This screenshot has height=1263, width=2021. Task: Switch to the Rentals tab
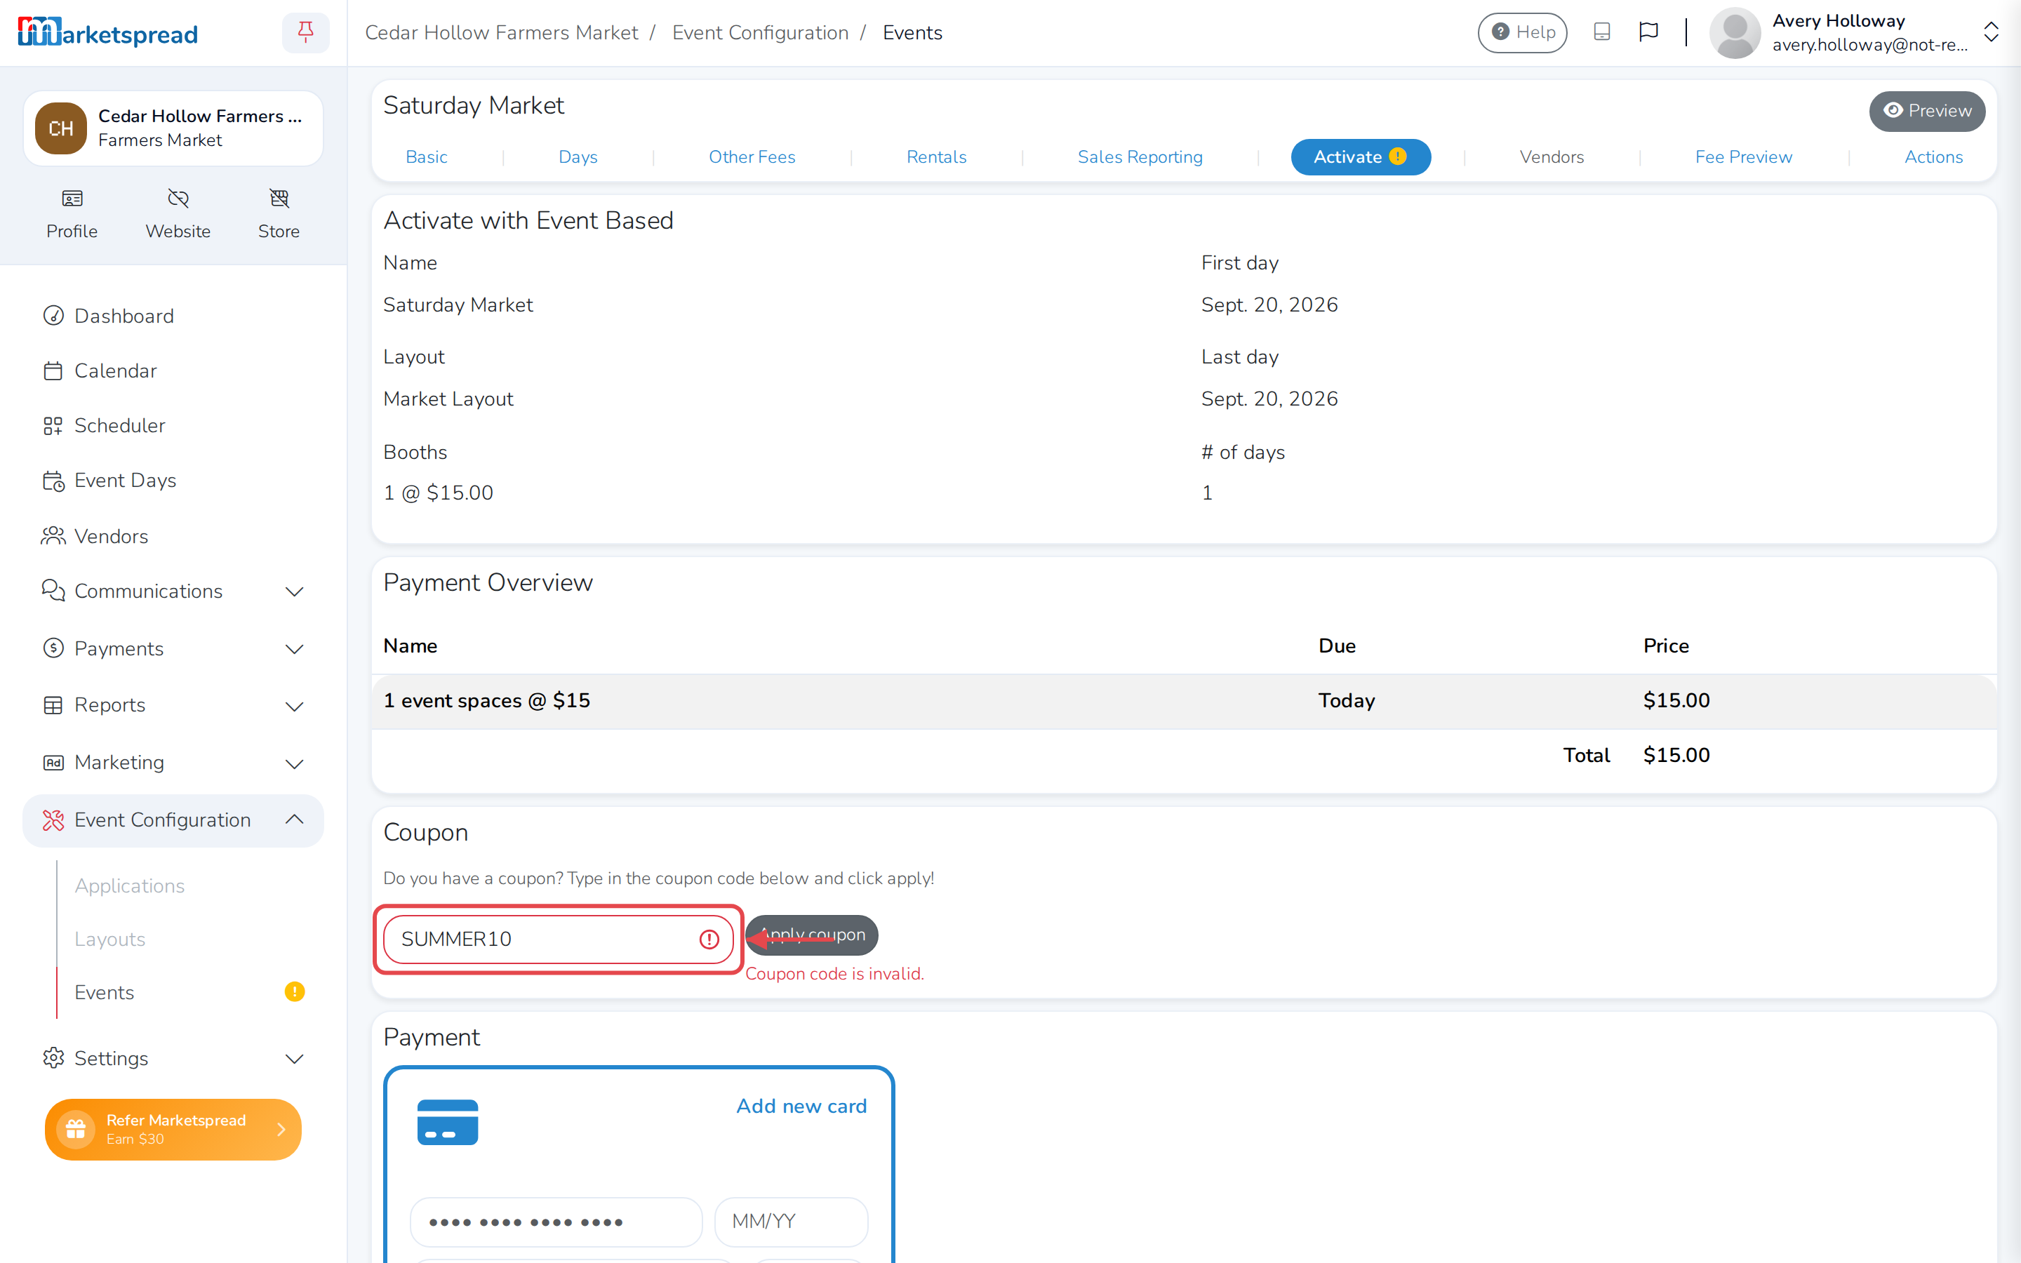pyautogui.click(x=936, y=157)
